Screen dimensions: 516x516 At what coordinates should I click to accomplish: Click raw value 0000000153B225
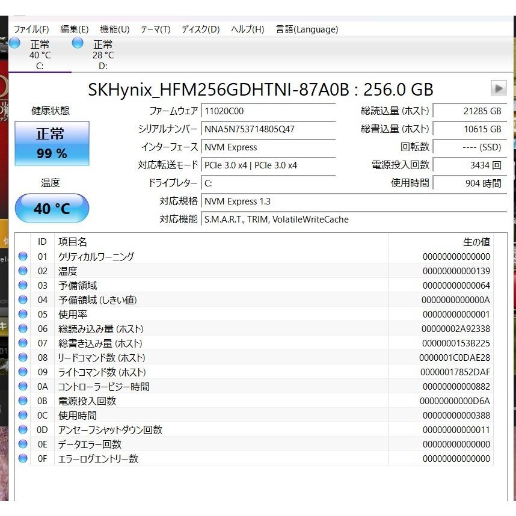pyautogui.click(x=456, y=343)
